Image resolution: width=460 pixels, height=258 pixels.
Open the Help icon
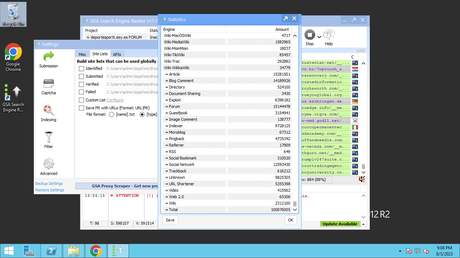click(x=328, y=35)
